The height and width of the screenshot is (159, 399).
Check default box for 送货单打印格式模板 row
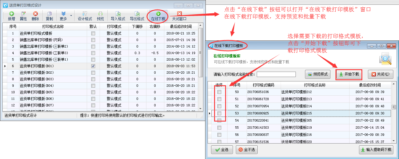click(x=93, y=33)
